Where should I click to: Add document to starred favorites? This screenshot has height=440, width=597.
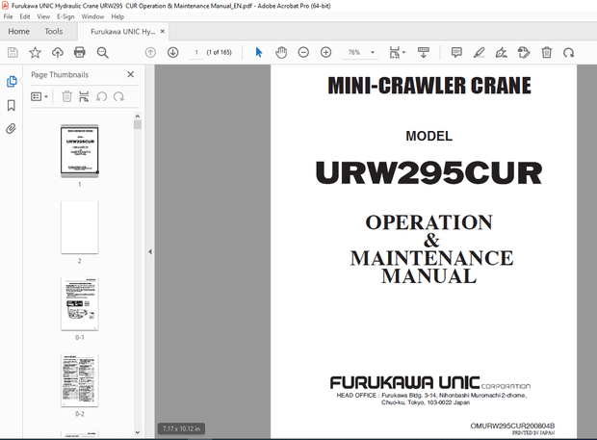[35, 53]
